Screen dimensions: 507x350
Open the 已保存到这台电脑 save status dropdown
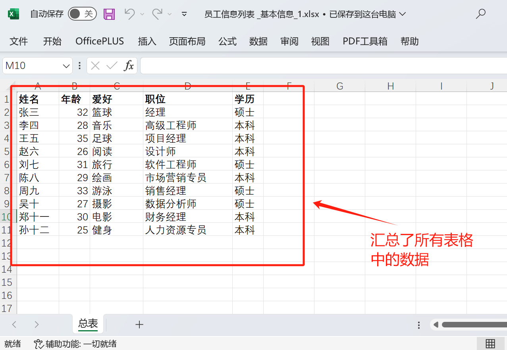[403, 13]
